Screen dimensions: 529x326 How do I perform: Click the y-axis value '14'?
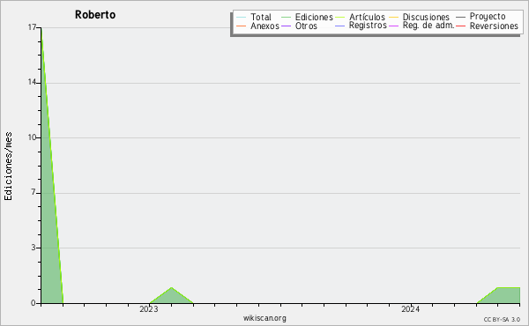(x=32, y=82)
